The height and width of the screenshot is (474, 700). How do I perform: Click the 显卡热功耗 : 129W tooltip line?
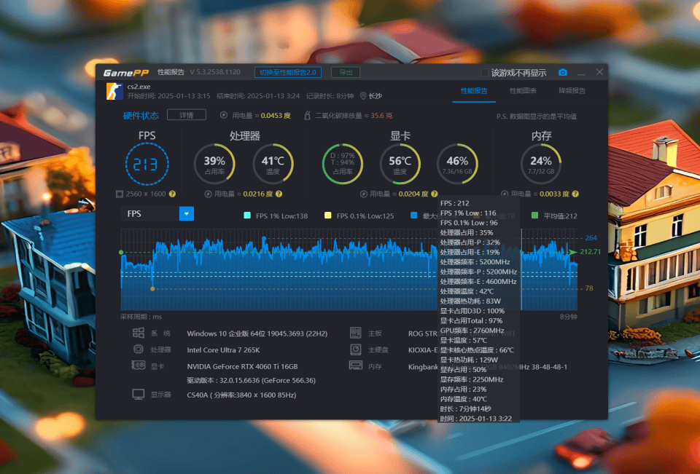click(469, 360)
